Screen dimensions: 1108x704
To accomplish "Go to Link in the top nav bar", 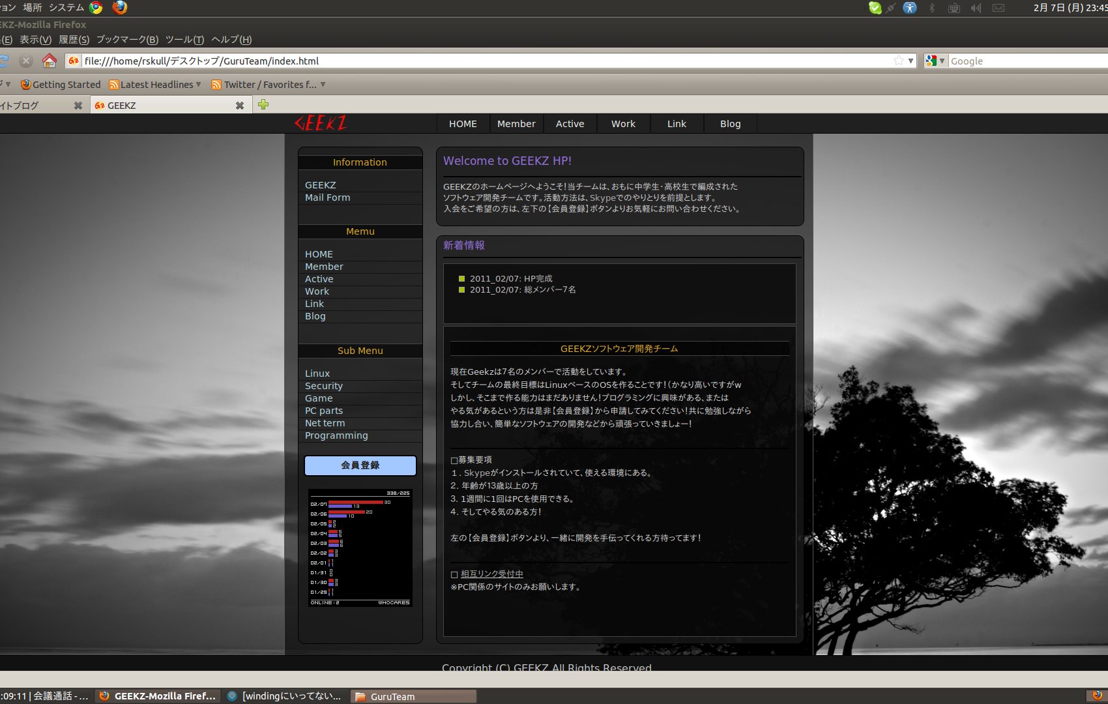I will point(677,124).
